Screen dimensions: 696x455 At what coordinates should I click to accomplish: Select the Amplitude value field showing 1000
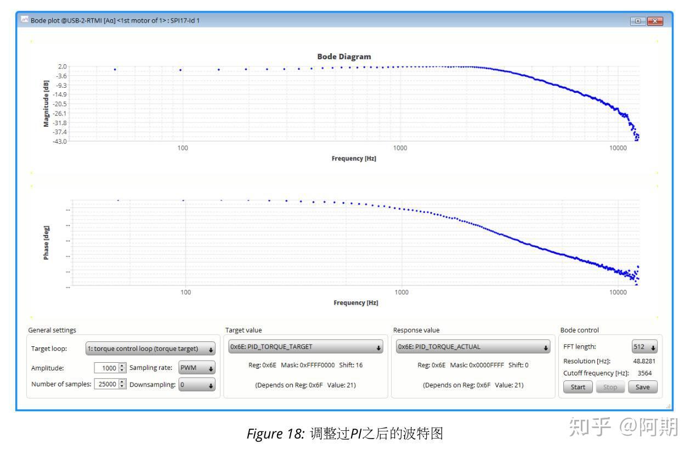point(107,368)
